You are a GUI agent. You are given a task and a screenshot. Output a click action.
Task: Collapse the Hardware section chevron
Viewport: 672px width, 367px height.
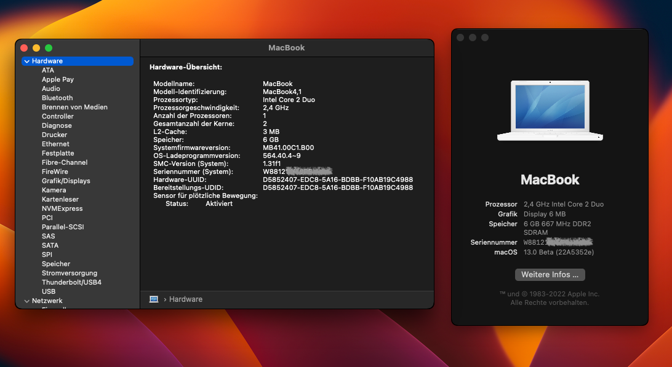click(27, 61)
